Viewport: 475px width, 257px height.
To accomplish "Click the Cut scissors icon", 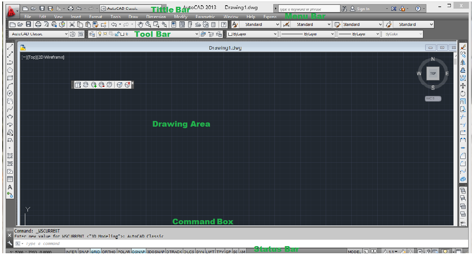I will 72,24.
